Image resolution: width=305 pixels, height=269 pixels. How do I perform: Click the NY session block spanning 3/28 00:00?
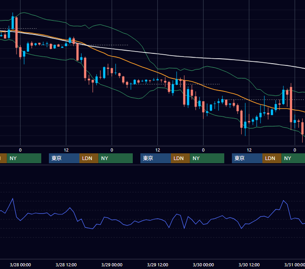point(24,158)
